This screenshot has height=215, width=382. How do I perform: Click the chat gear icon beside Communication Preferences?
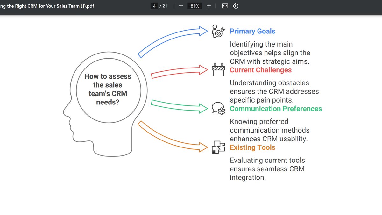pos(218,108)
